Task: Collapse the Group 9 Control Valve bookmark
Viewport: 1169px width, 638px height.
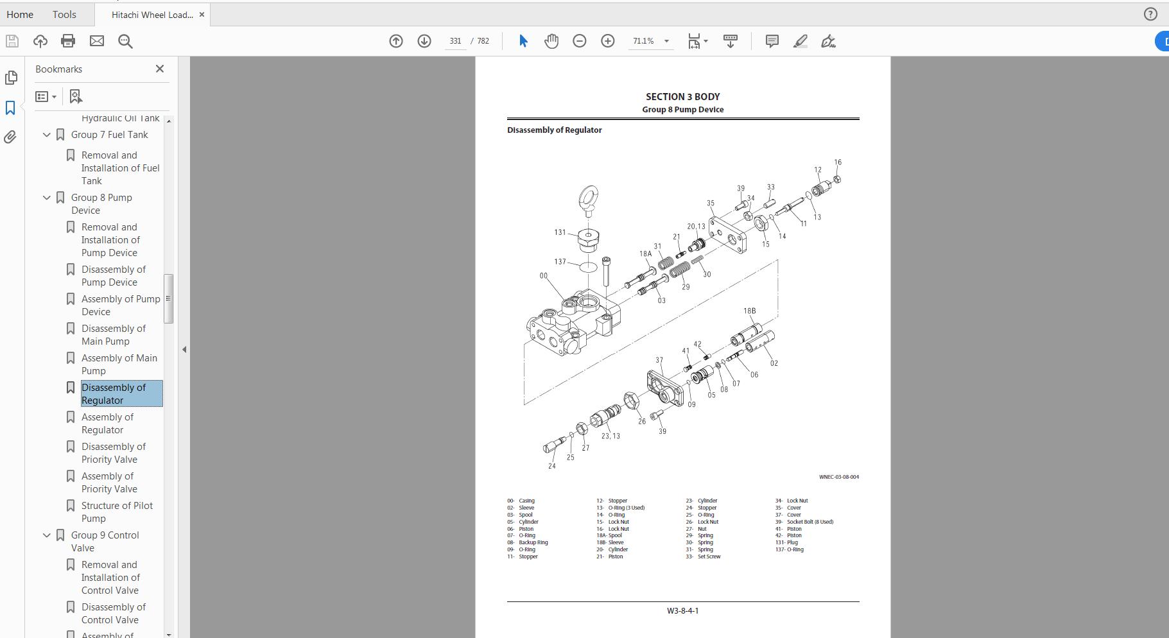Action: click(x=46, y=535)
